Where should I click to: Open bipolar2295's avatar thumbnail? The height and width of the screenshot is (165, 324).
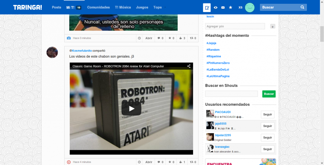pyautogui.click(x=210, y=137)
